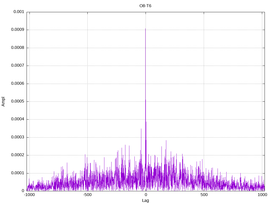The width and height of the screenshot is (272, 204).
Task: Click y-axis tick label 0.0006
Action: [x=18, y=84]
